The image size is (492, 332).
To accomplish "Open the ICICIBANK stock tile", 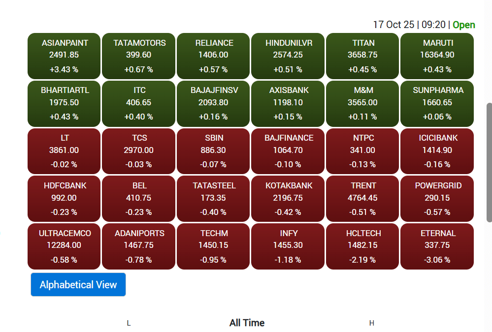I will [x=437, y=151].
